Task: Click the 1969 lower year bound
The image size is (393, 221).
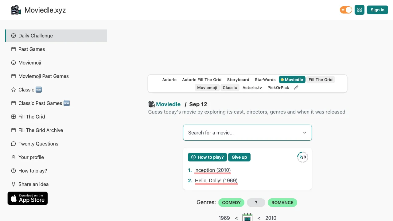Action: coord(224,218)
